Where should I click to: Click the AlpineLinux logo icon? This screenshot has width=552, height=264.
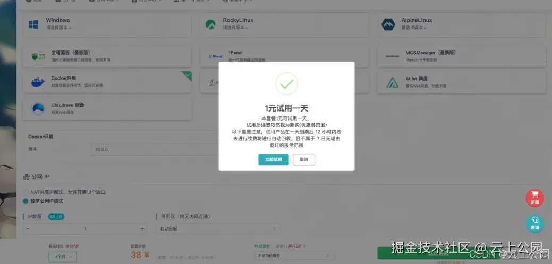point(388,24)
